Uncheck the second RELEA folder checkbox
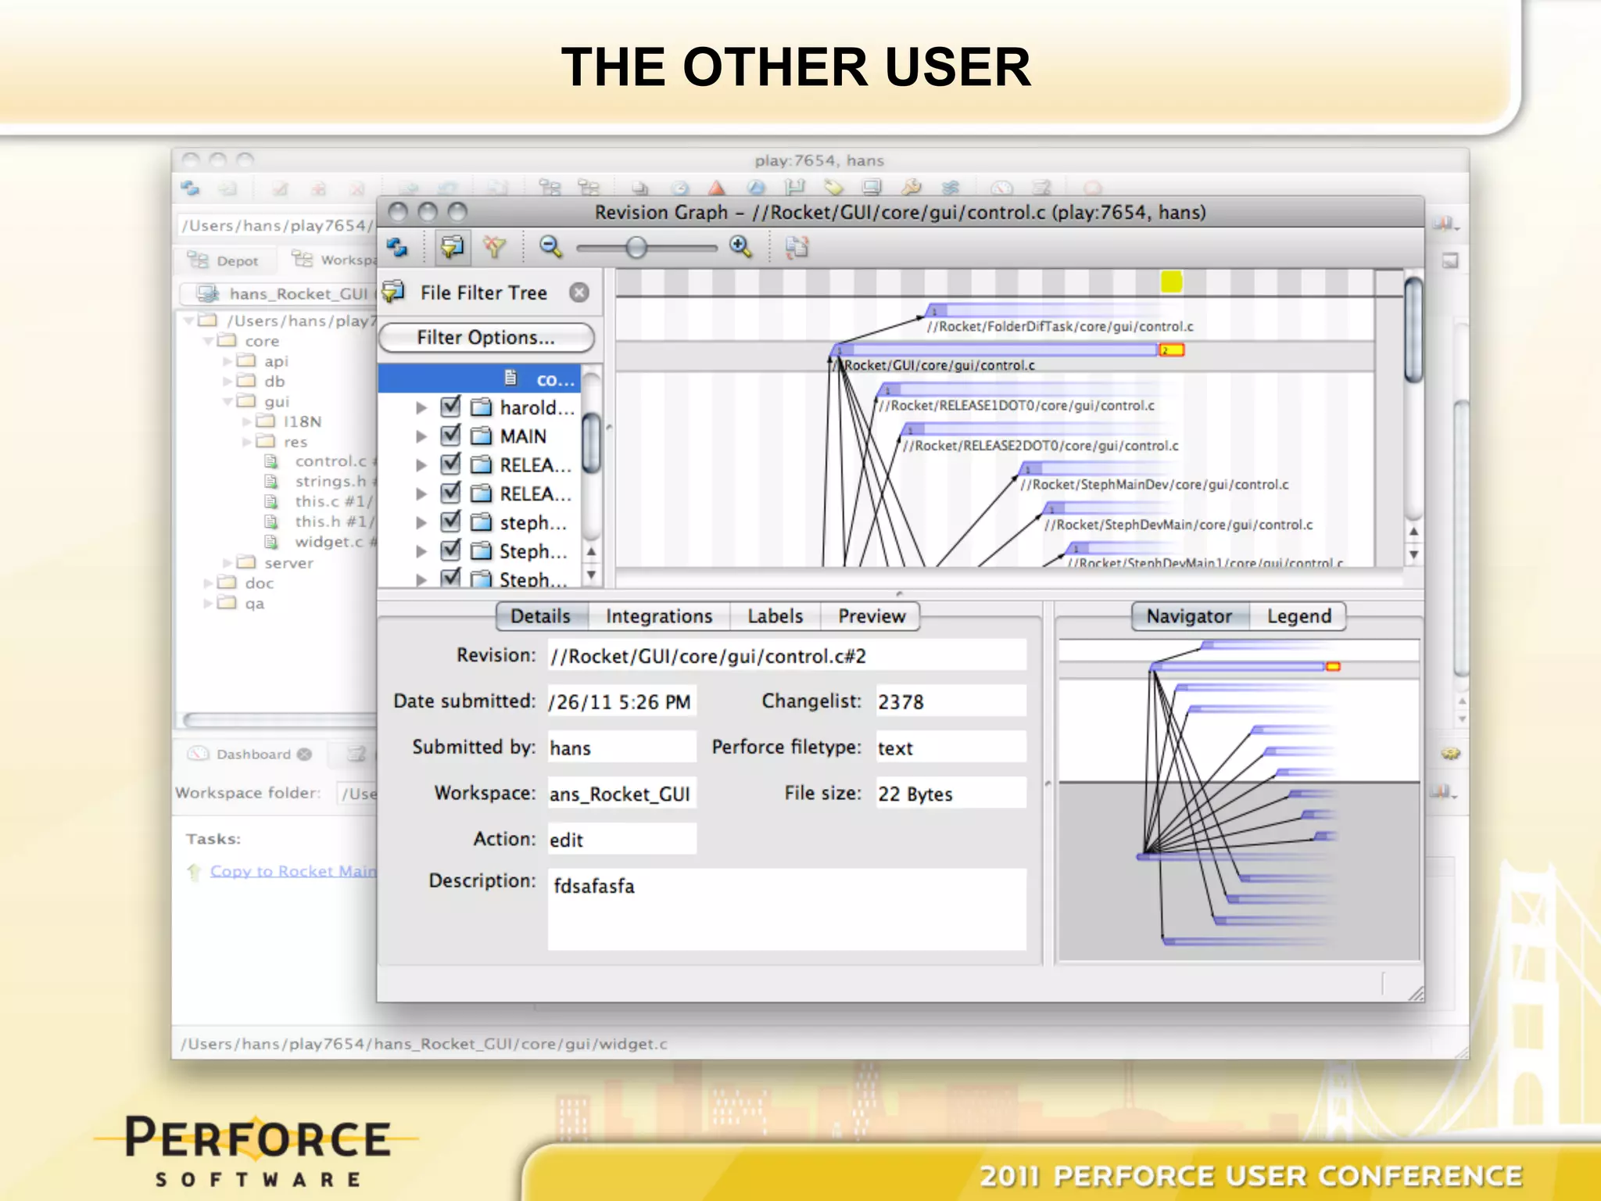This screenshot has height=1201, width=1601. point(450,493)
